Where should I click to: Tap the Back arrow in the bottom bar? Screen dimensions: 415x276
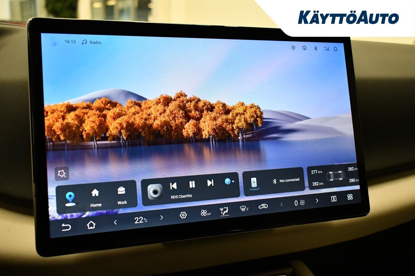click(x=66, y=227)
